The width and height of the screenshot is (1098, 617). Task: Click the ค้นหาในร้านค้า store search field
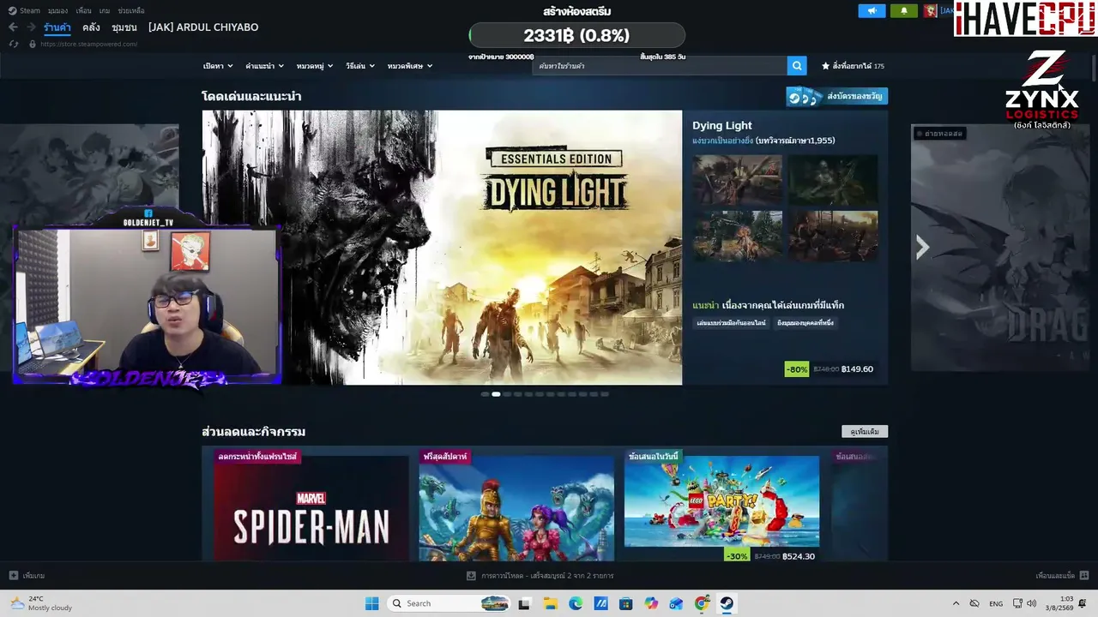pos(659,66)
